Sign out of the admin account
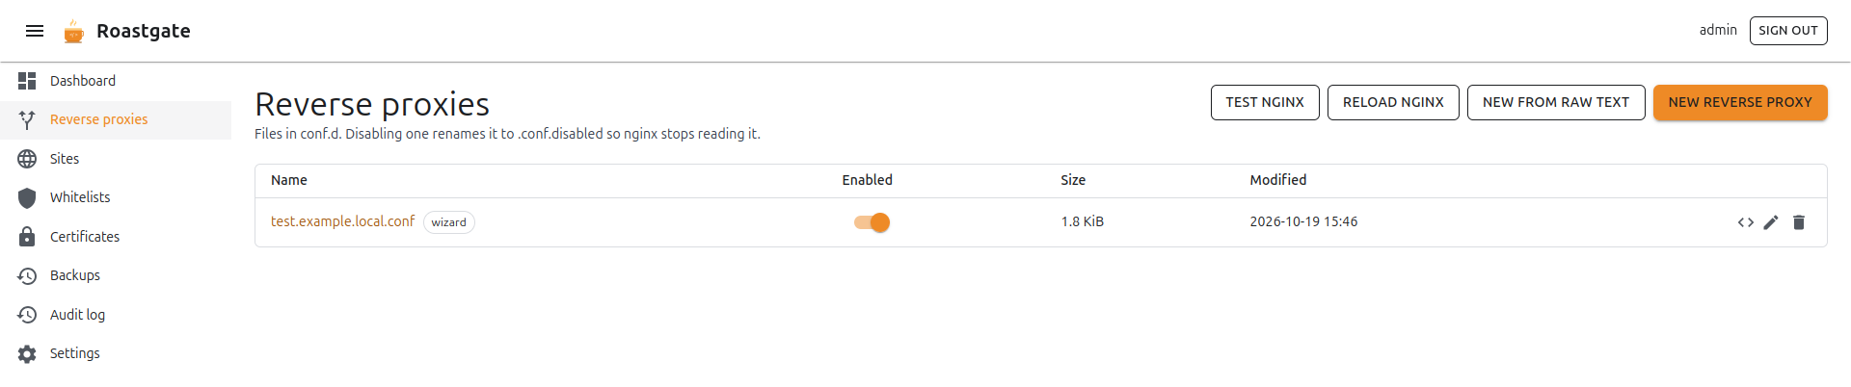 tap(1788, 31)
